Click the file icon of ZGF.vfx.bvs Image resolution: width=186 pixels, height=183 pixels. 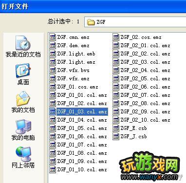(x=53, y=70)
